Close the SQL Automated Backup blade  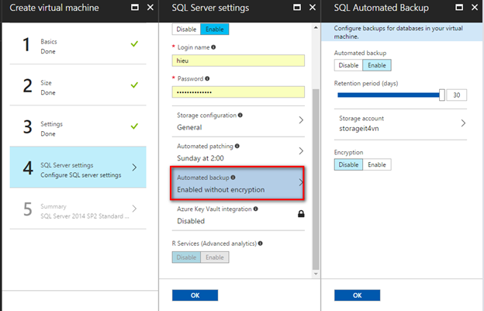pyautogui.click(x=473, y=8)
